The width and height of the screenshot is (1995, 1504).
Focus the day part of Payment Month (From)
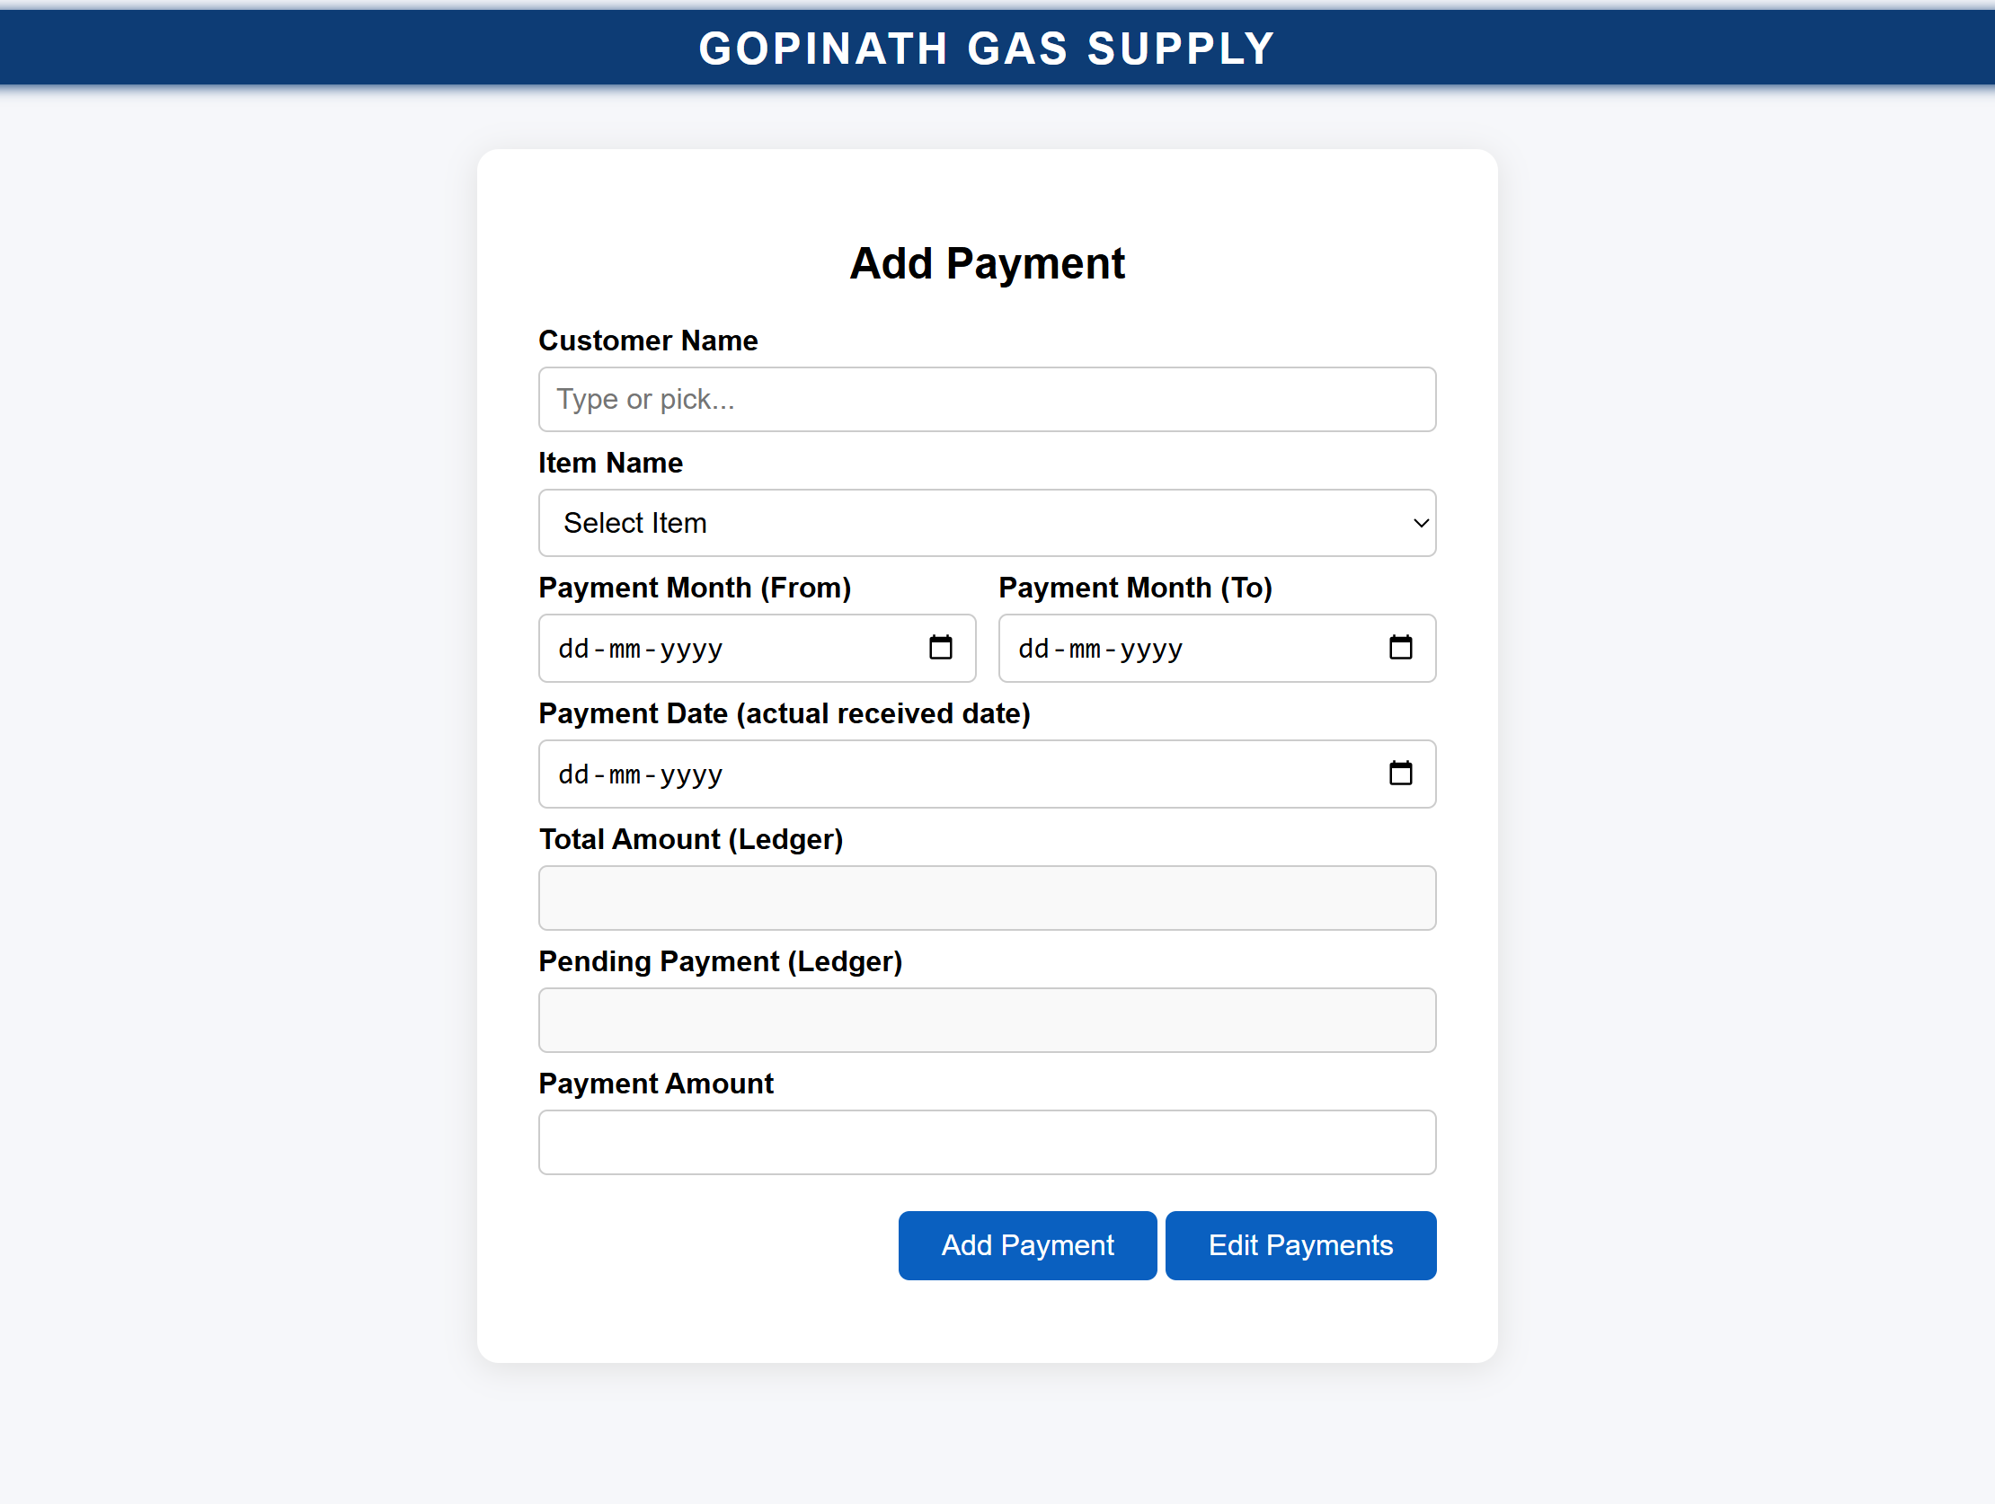coord(572,650)
